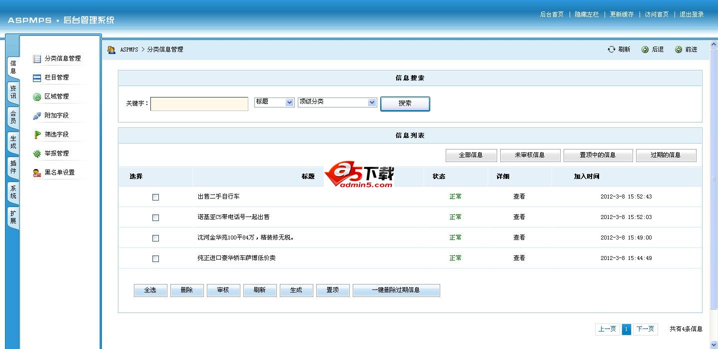
Task: Click the 举报管理 gear icon
Action: click(37, 153)
